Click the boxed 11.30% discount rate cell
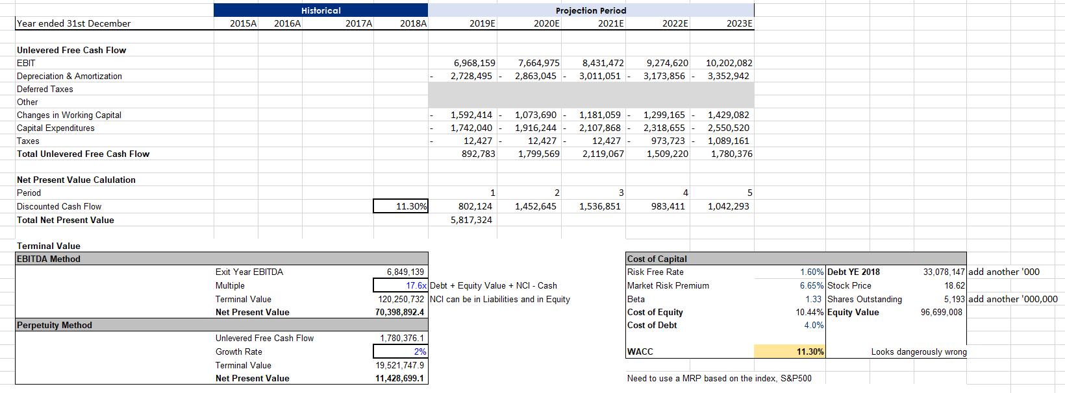 tap(401, 206)
